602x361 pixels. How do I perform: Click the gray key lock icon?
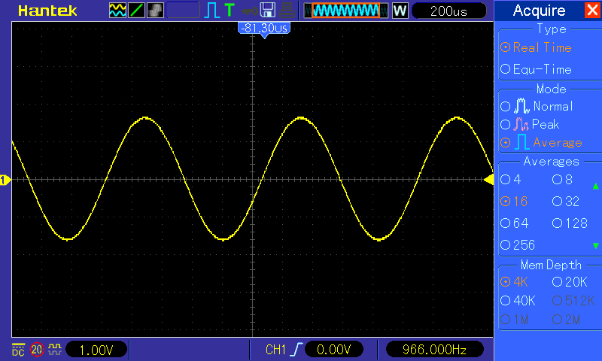(x=249, y=11)
